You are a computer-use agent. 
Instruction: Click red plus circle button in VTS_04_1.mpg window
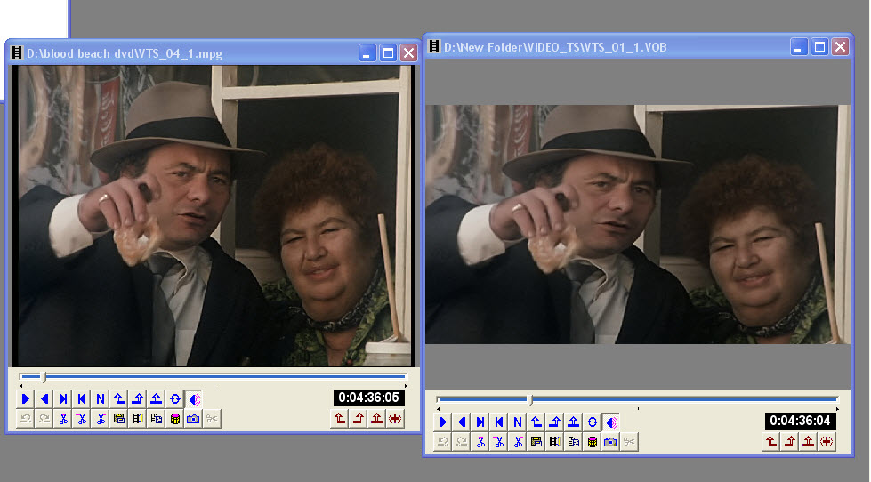(395, 419)
